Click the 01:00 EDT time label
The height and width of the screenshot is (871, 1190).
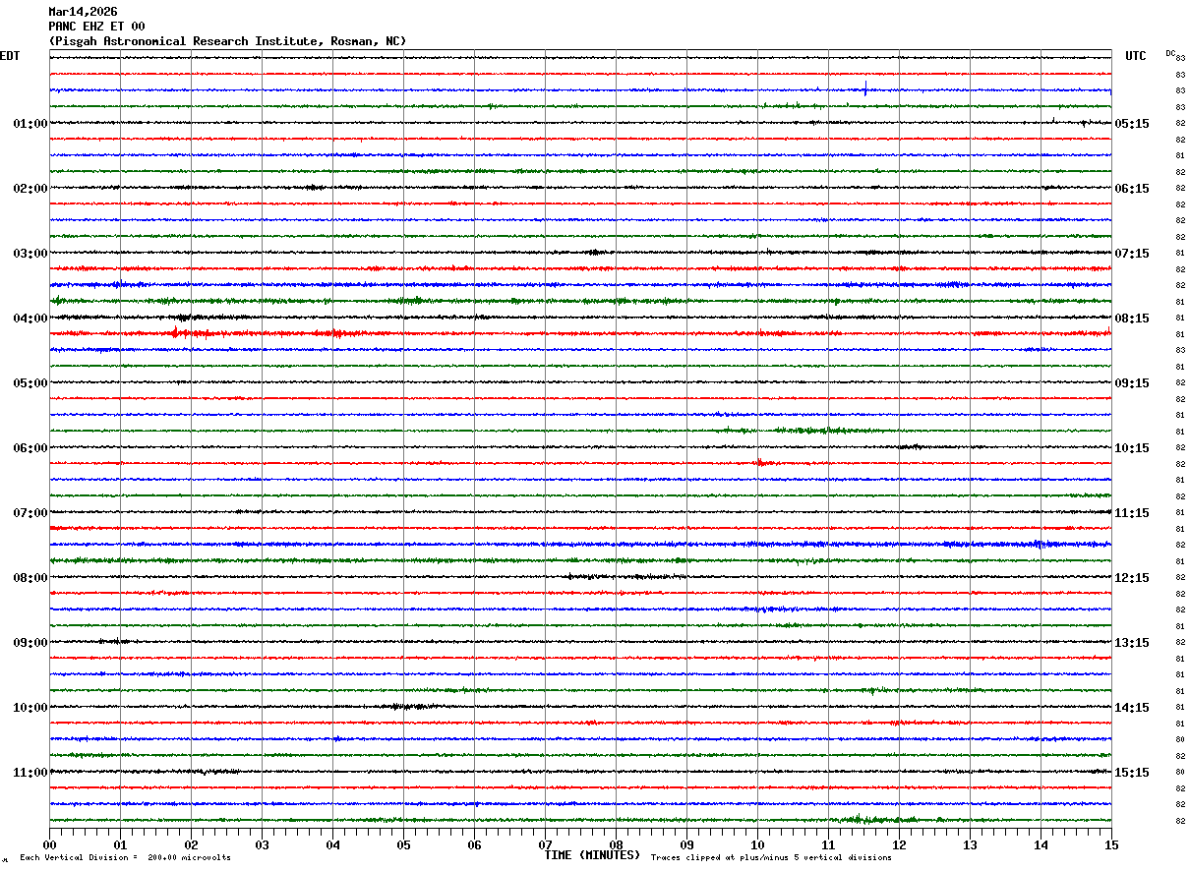coord(30,124)
